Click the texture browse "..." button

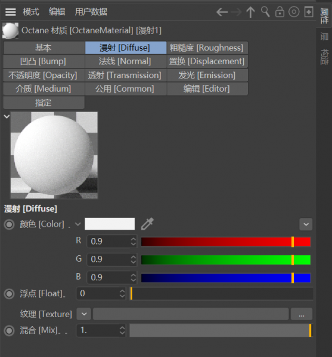point(302,314)
